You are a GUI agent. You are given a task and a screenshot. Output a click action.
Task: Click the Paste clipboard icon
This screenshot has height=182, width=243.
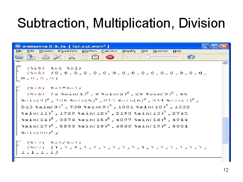coord(95,57)
